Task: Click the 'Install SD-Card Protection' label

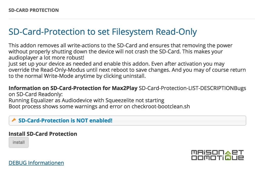Action: point(43,134)
